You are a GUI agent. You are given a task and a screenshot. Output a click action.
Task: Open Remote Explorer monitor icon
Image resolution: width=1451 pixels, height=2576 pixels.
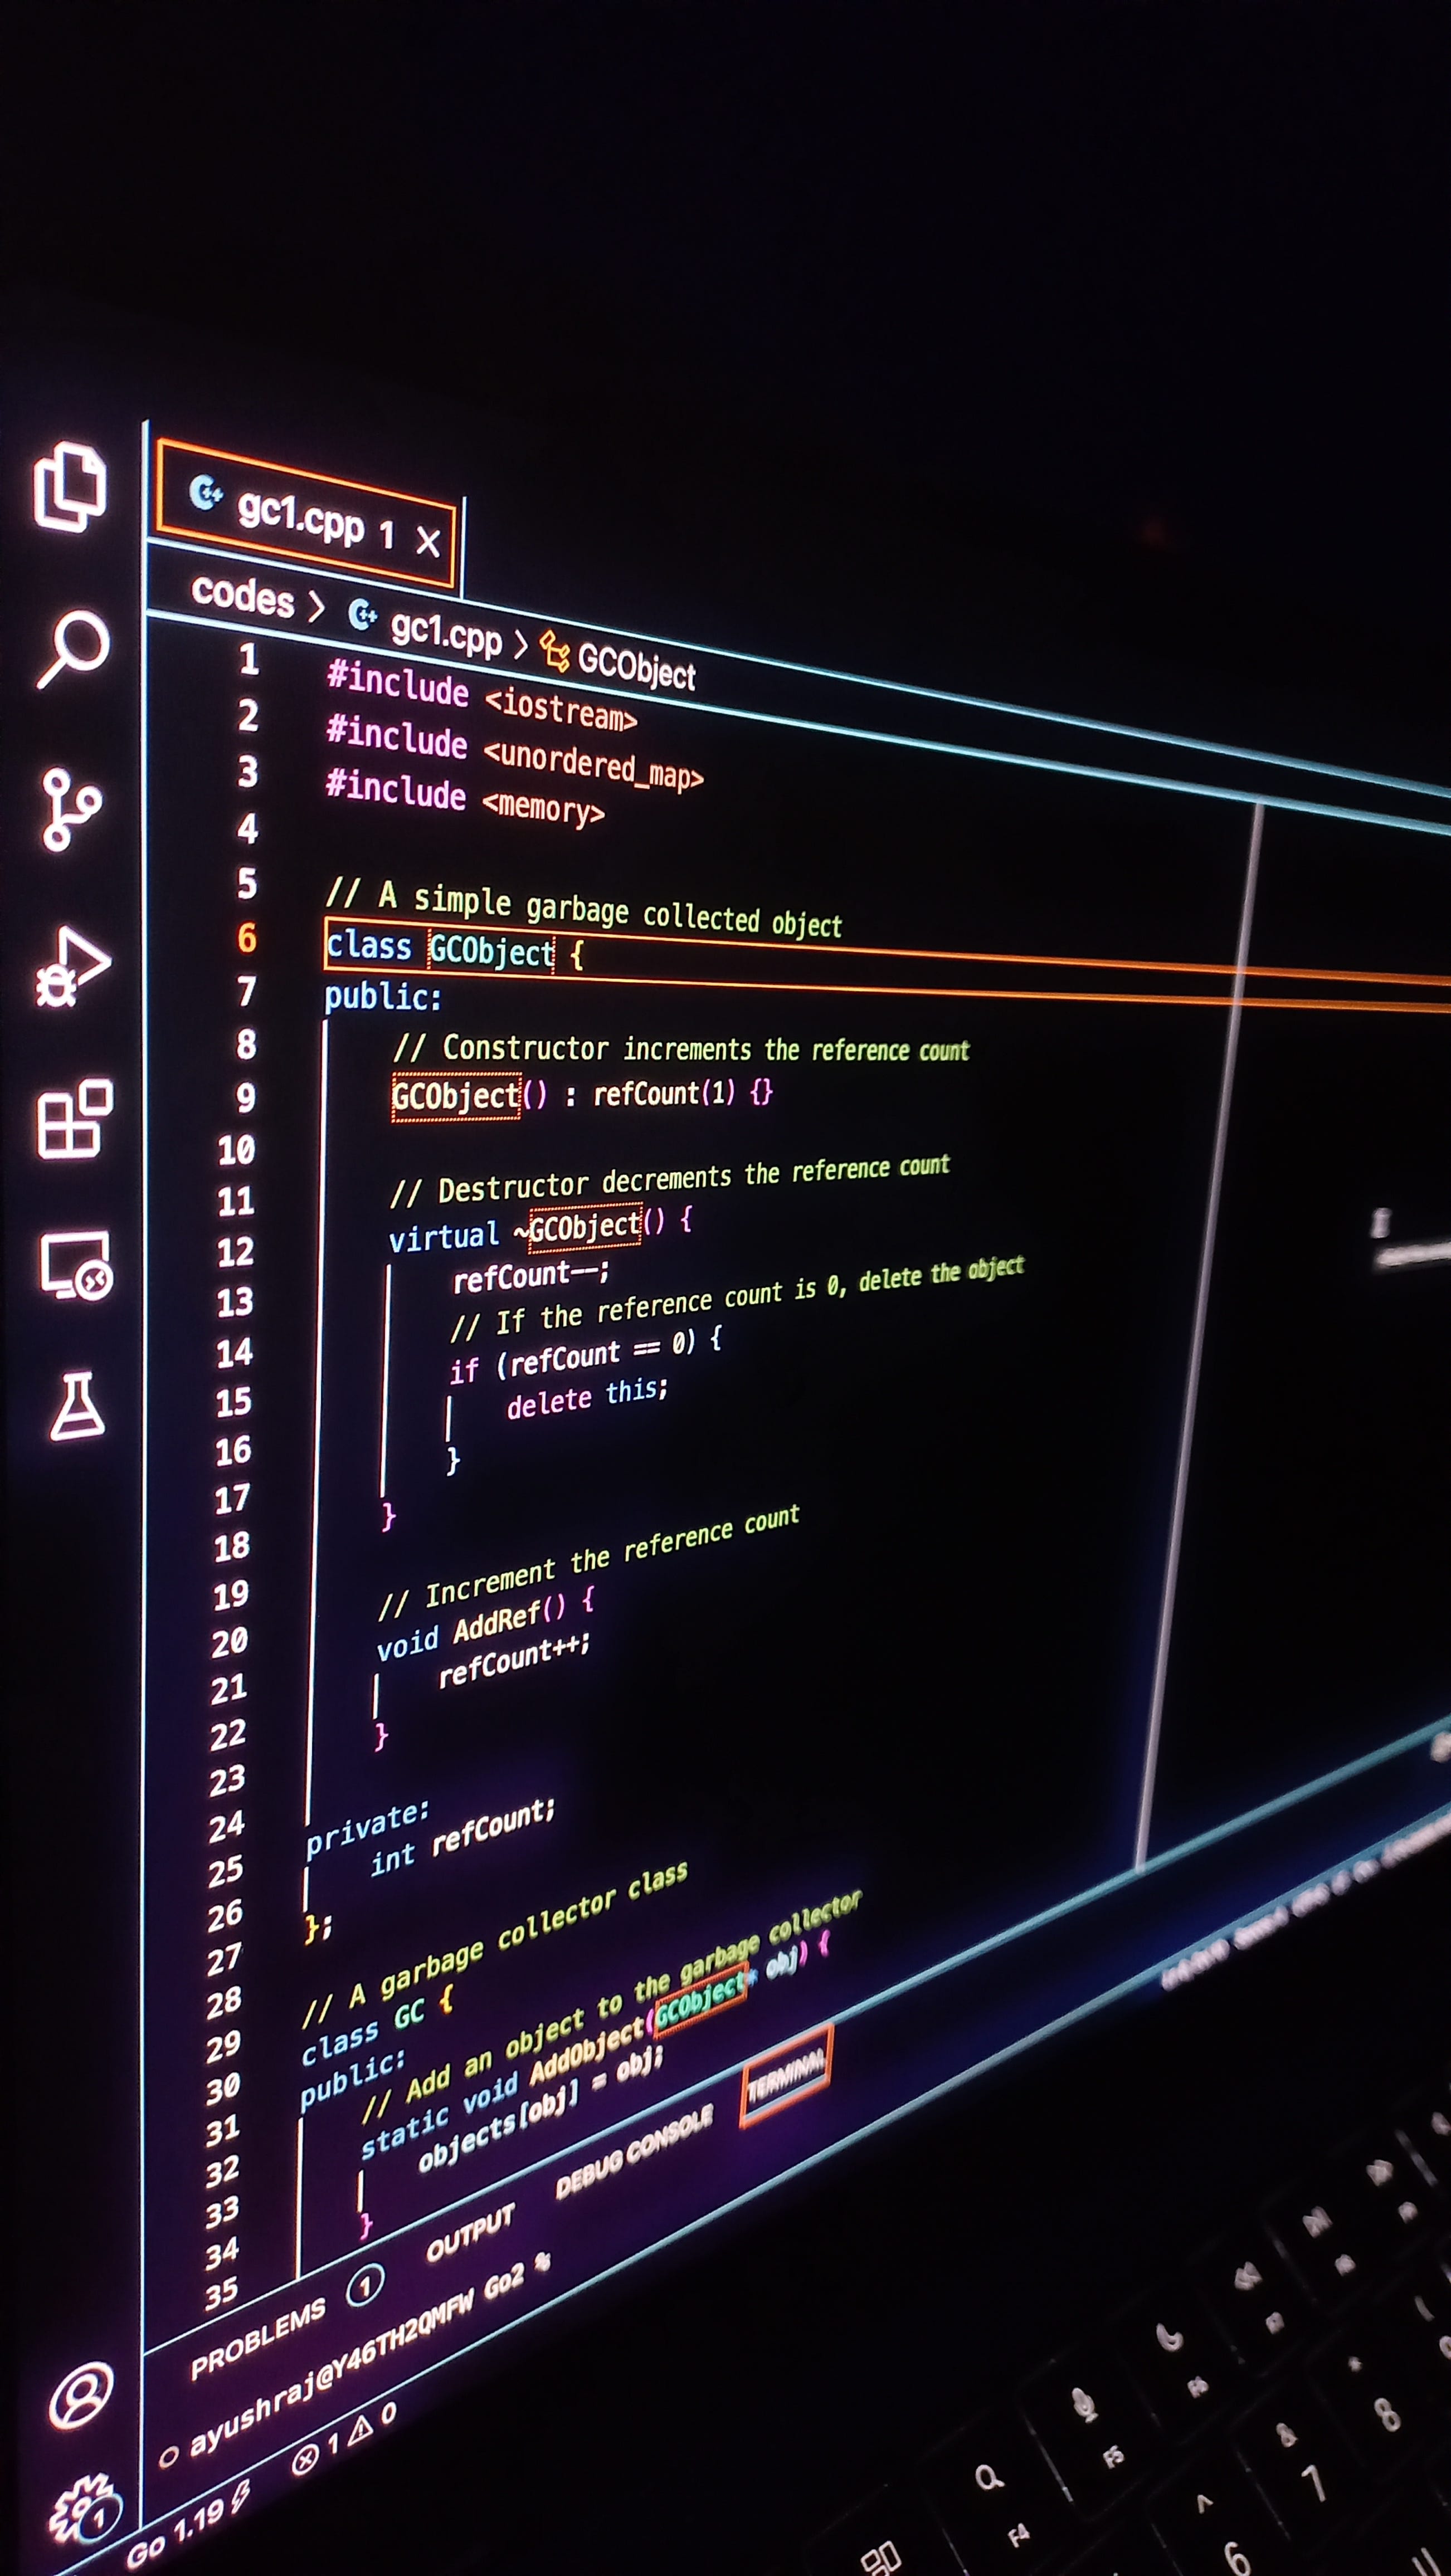(76, 1265)
